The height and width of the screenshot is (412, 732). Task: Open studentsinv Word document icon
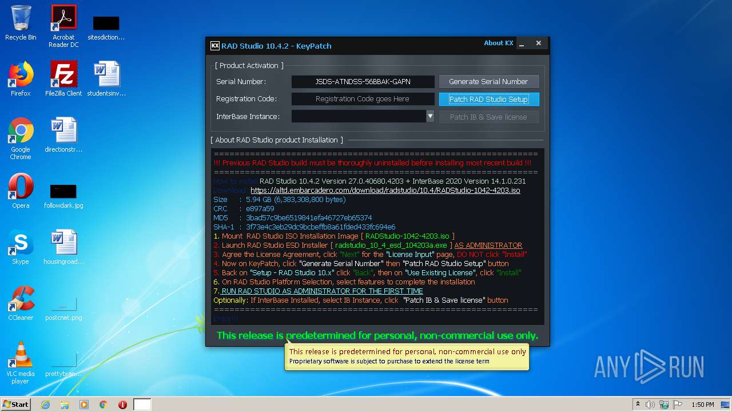(x=106, y=79)
